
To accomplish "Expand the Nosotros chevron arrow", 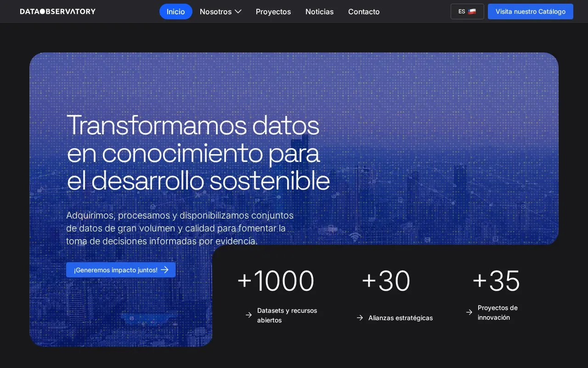I will point(238,11).
